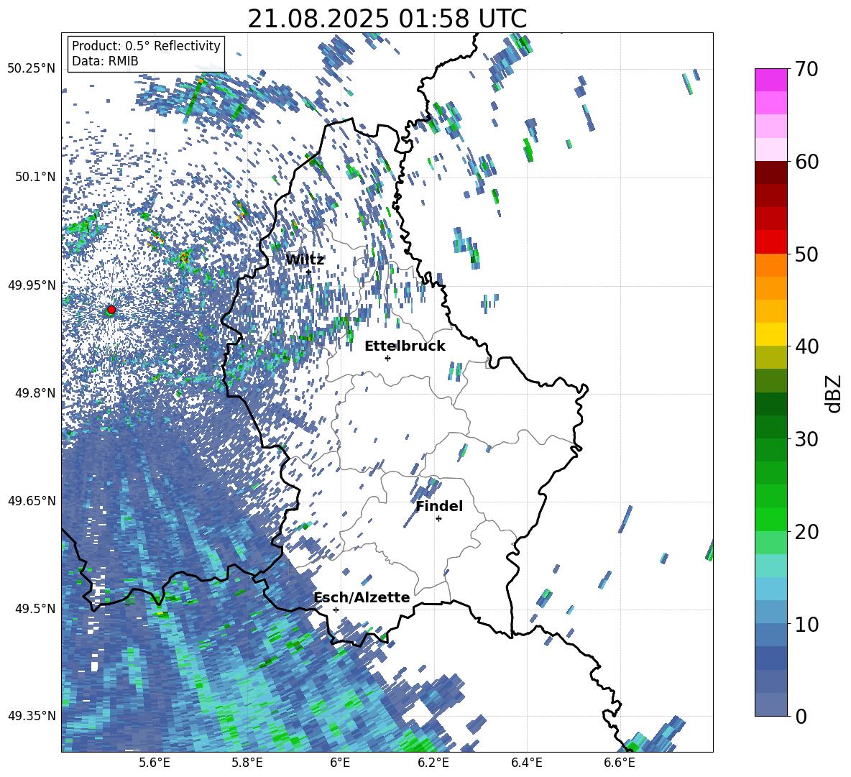851x777 pixels.
Task: Click the 6°E longitude label
Action: coord(340,763)
